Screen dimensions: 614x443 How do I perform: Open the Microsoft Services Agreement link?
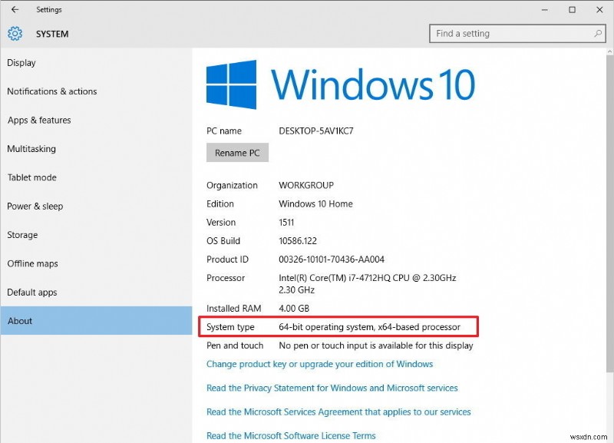(x=338, y=412)
